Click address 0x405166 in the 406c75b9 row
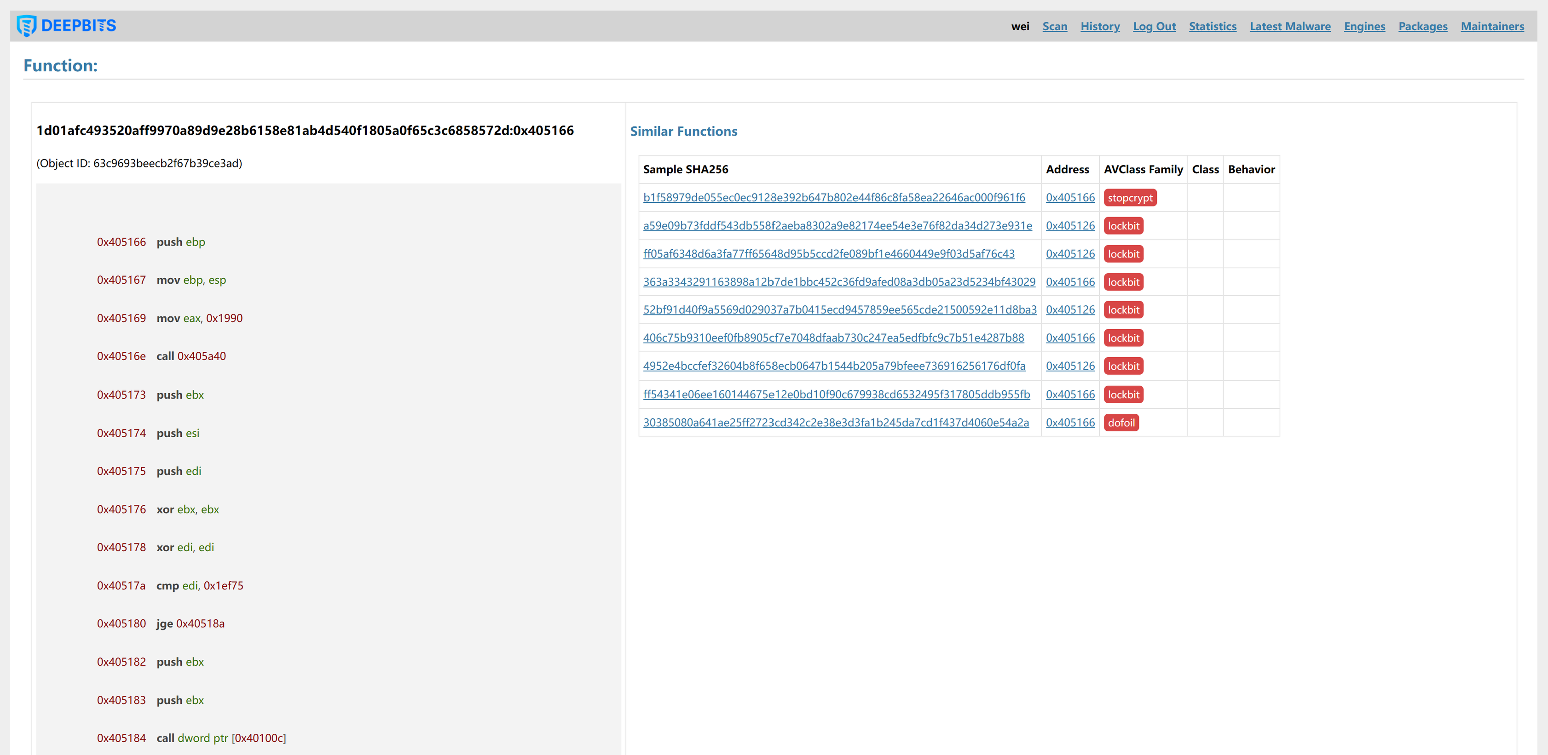The width and height of the screenshot is (1548, 755). click(1070, 338)
